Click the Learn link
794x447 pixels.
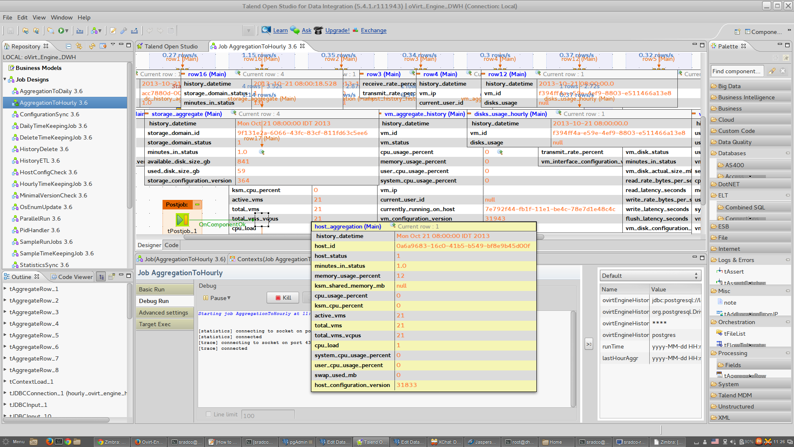coord(280,30)
